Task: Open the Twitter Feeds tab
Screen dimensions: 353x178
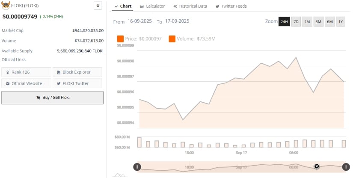Action: (x=231, y=6)
